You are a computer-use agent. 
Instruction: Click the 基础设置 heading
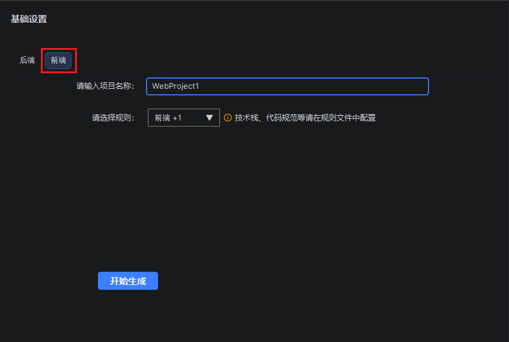(x=29, y=19)
